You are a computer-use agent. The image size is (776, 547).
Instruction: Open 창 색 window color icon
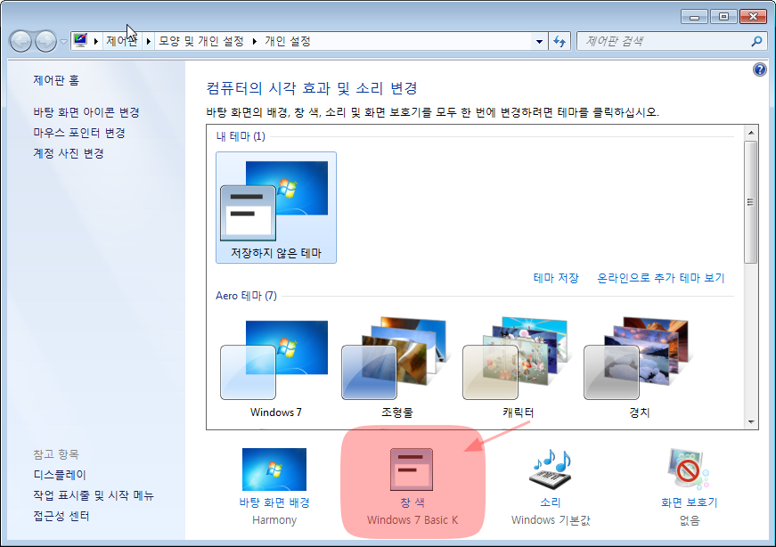[x=412, y=469]
